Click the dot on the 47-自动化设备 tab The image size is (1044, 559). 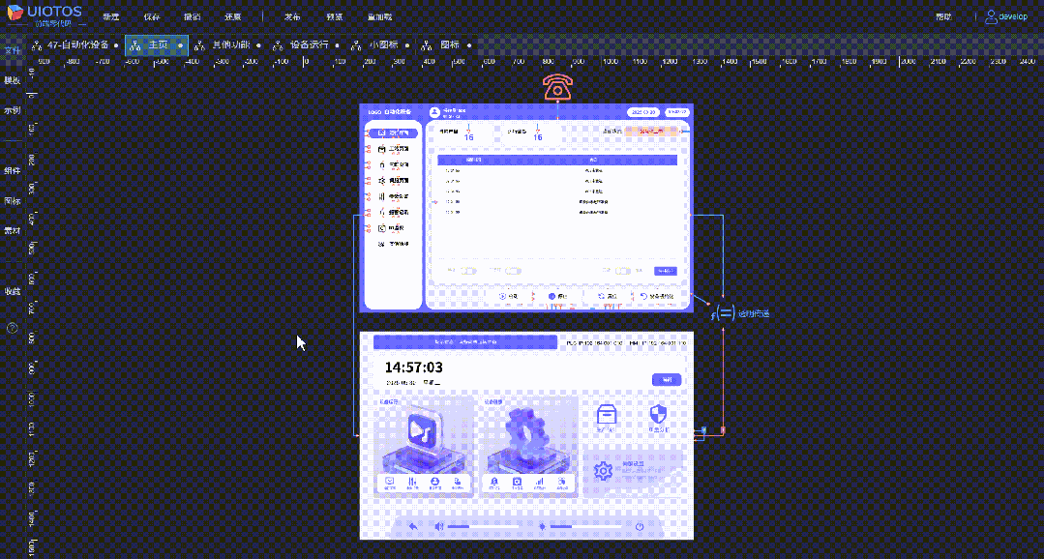tap(116, 45)
